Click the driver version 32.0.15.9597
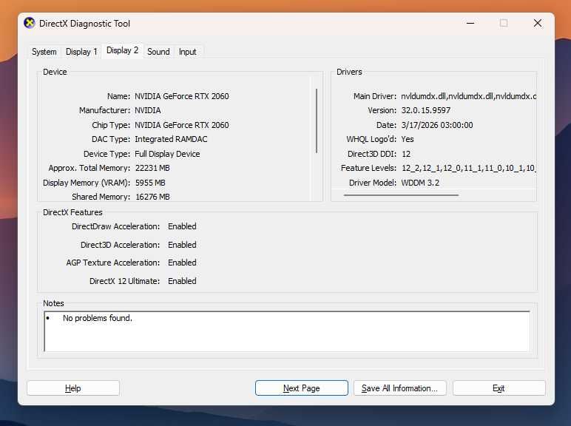This screenshot has height=426, width=571. [426, 110]
